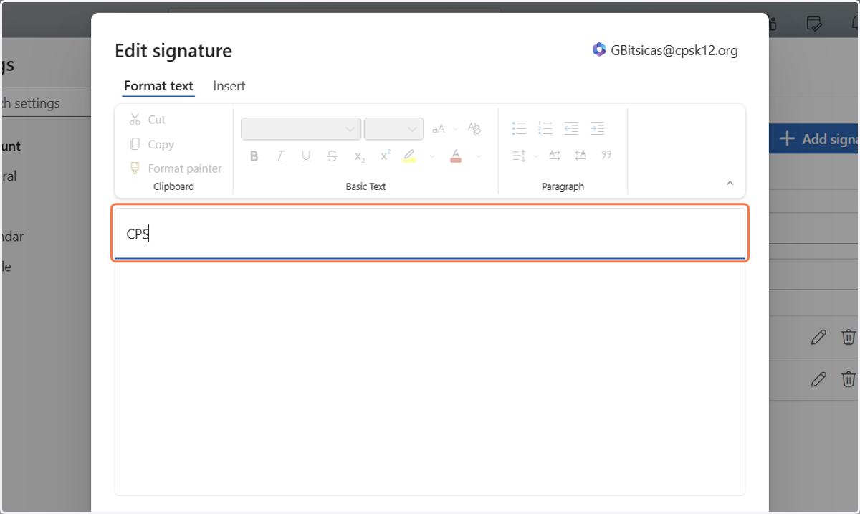
Task: Click the Add signature button in Settings
Action: pos(814,139)
